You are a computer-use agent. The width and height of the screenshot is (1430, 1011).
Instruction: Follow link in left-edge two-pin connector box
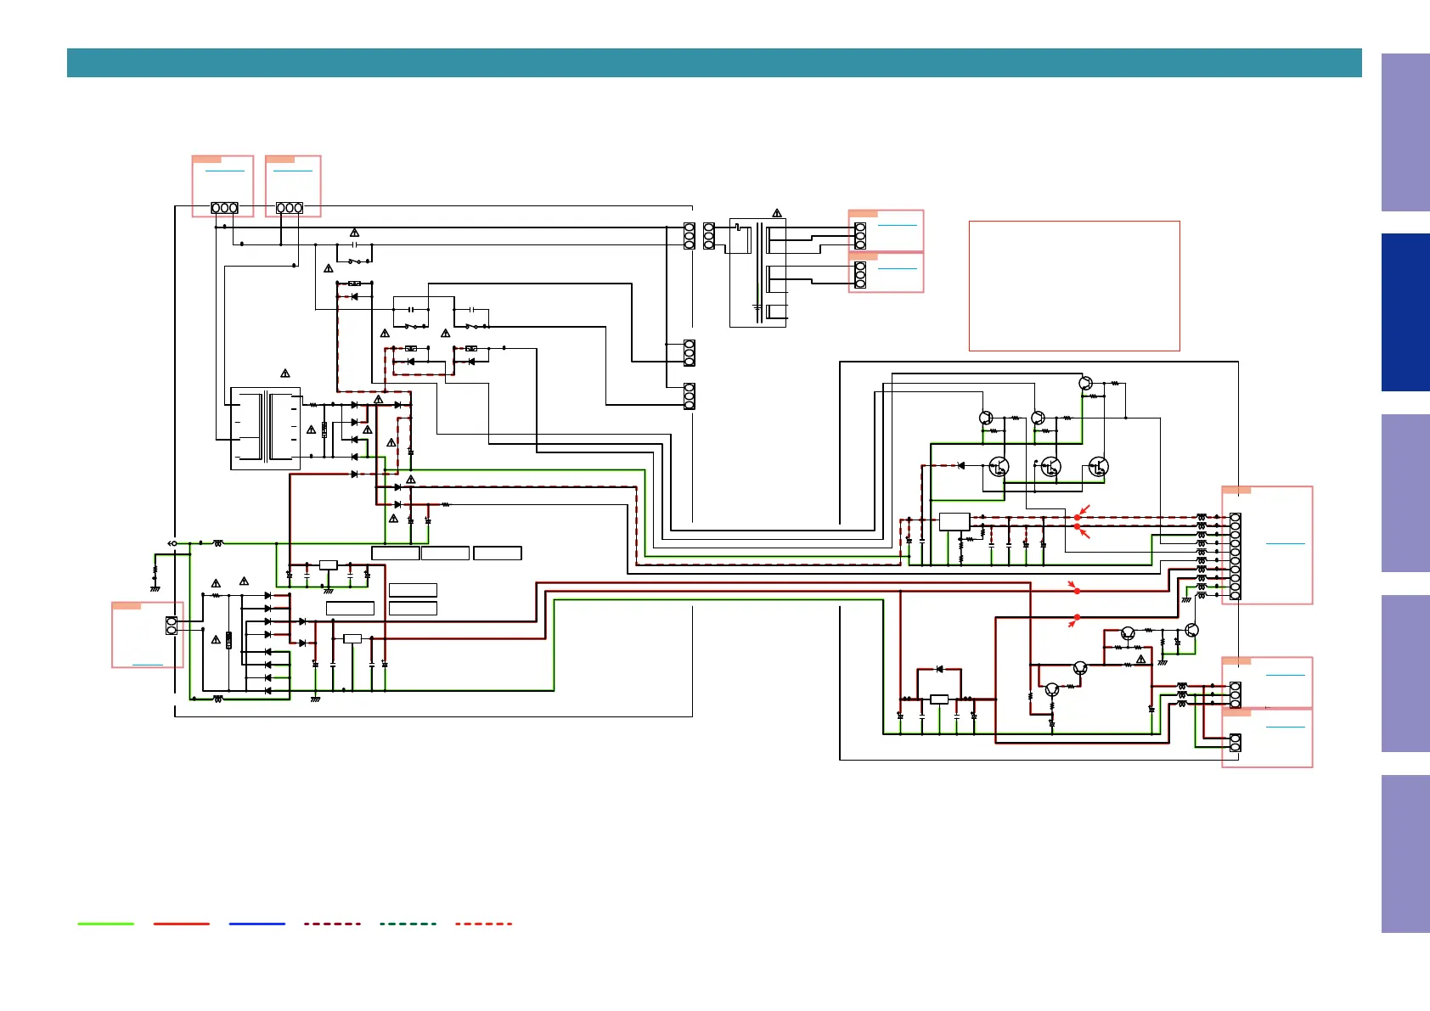(148, 665)
